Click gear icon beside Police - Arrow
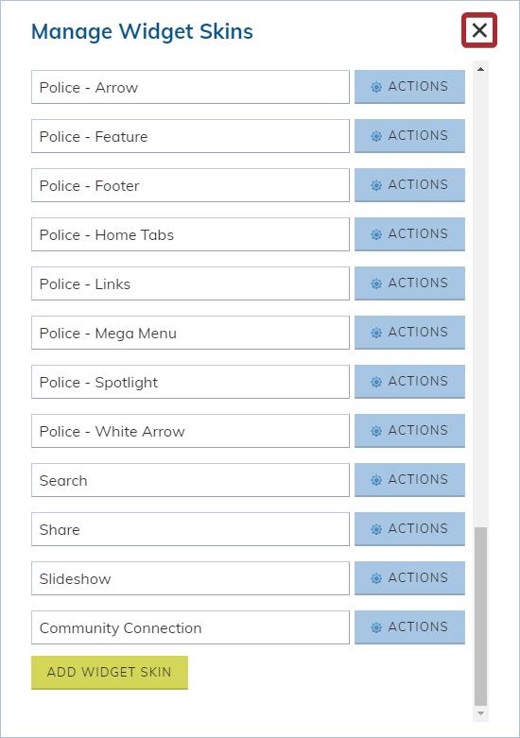The image size is (520, 738). point(376,87)
